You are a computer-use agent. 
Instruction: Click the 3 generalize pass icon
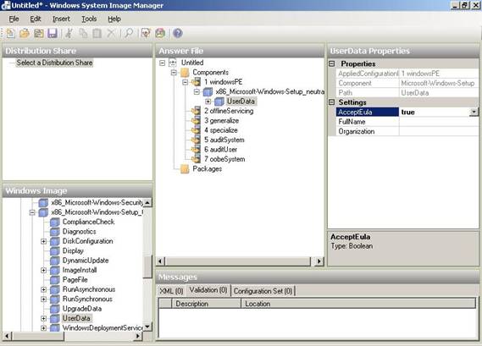pyautogui.click(x=196, y=121)
